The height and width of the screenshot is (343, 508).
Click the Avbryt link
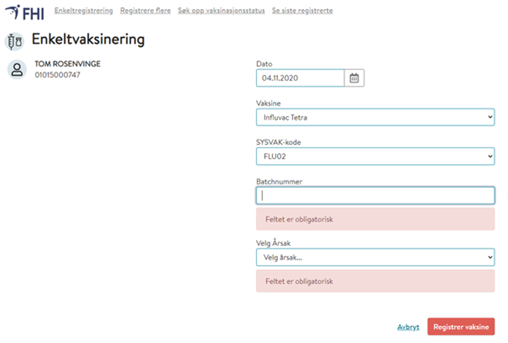pyautogui.click(x=408, y=327)
